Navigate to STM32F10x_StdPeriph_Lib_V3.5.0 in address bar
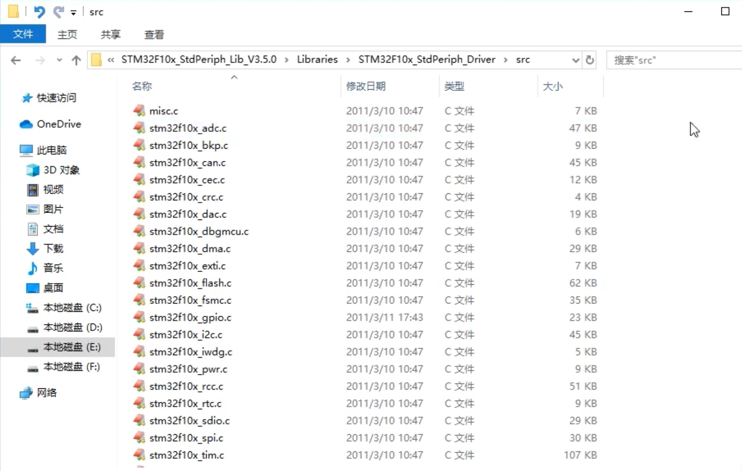Screen dimensions: 742x471 [199, 59]
